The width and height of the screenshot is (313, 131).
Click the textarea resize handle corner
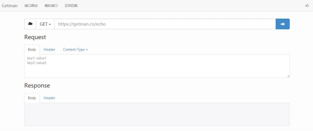288,76
